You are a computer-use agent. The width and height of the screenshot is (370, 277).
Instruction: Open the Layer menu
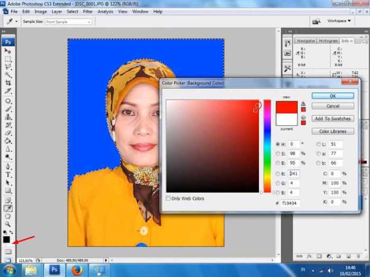(x=57, y=12)
